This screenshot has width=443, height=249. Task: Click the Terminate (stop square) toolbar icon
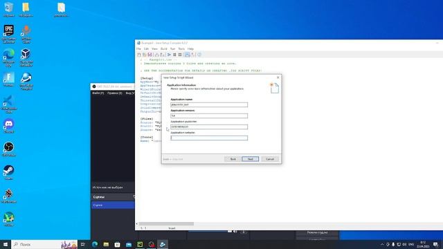pyautogui.click(x=180, y=55)
